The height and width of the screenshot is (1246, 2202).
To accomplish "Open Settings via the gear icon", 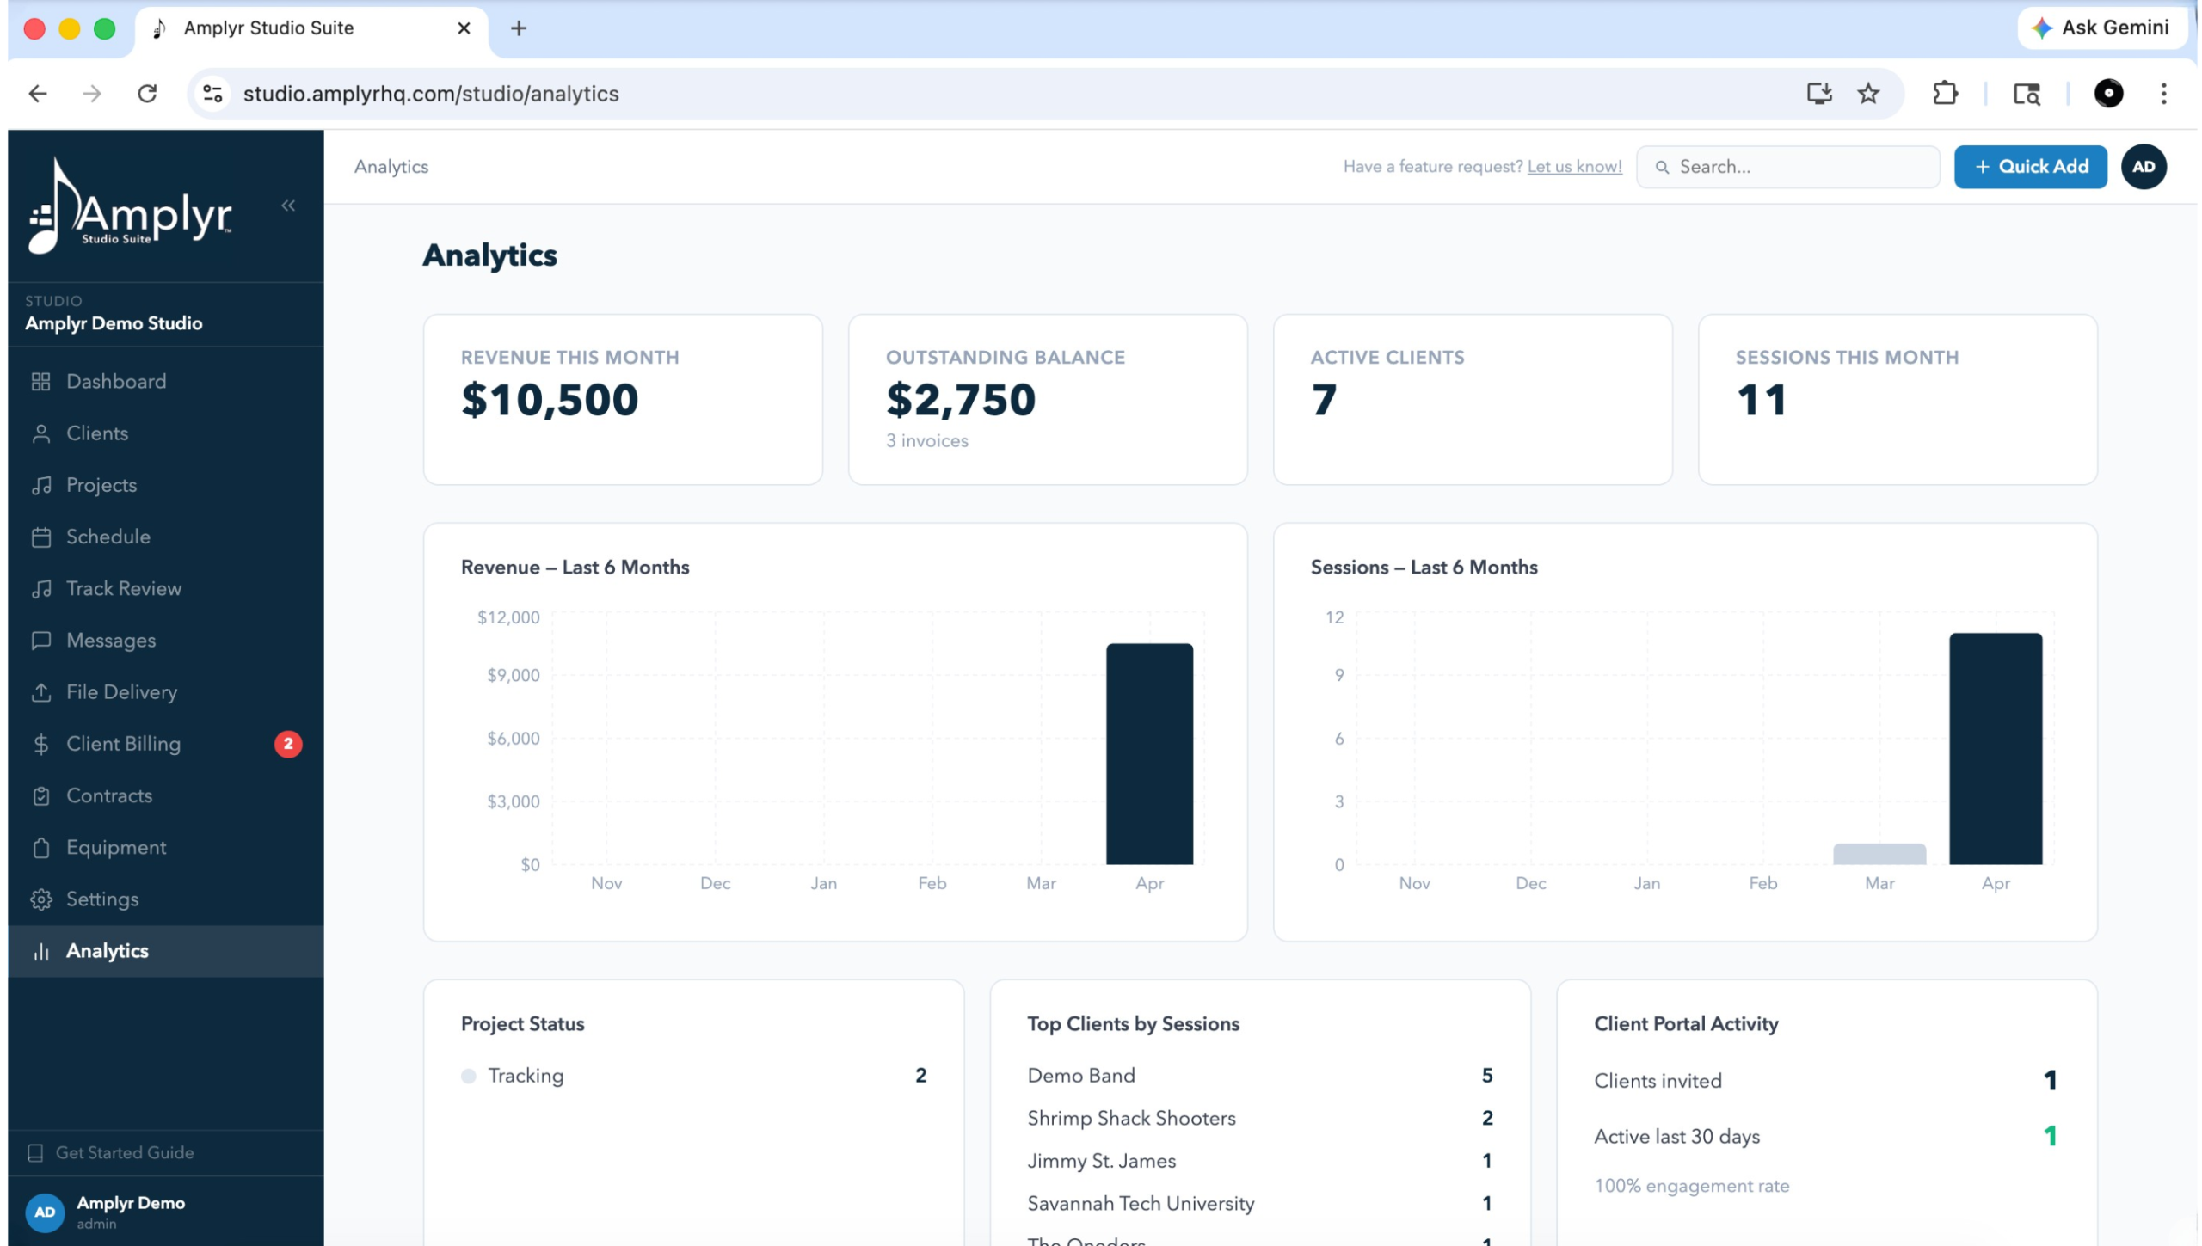I will (x=101, y=899).
